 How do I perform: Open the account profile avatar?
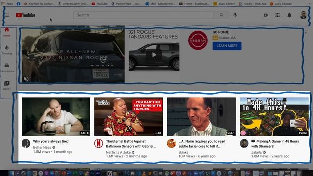pos(303,15)
